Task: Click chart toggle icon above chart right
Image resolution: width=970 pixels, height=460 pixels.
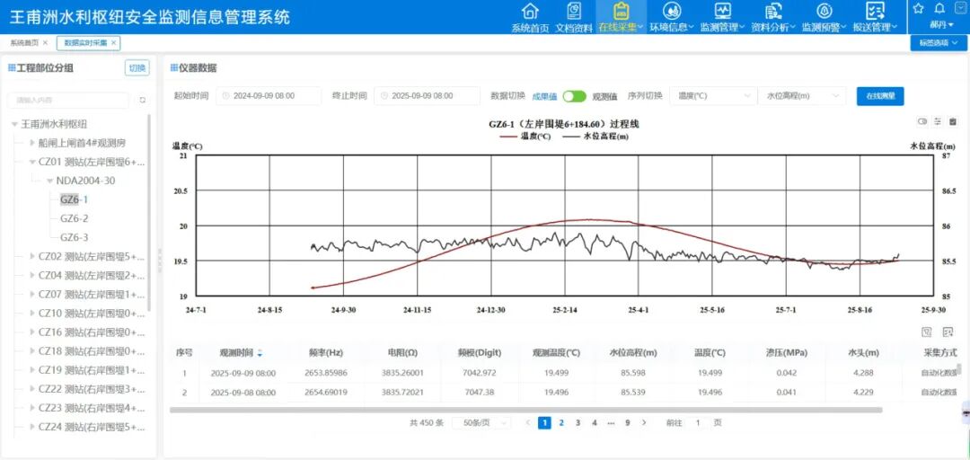Action: point(922,121)
